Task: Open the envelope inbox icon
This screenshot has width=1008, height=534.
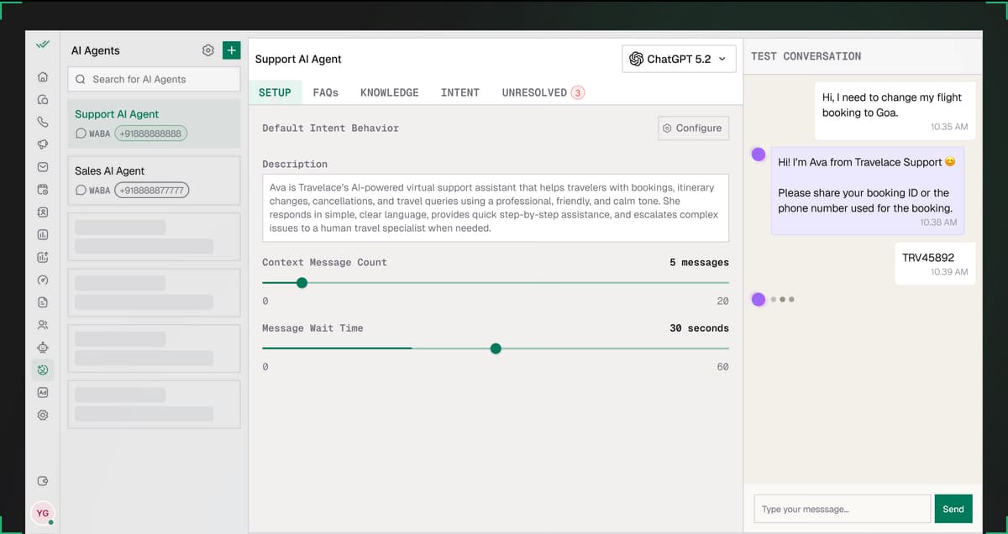Action: pos(43,167)
